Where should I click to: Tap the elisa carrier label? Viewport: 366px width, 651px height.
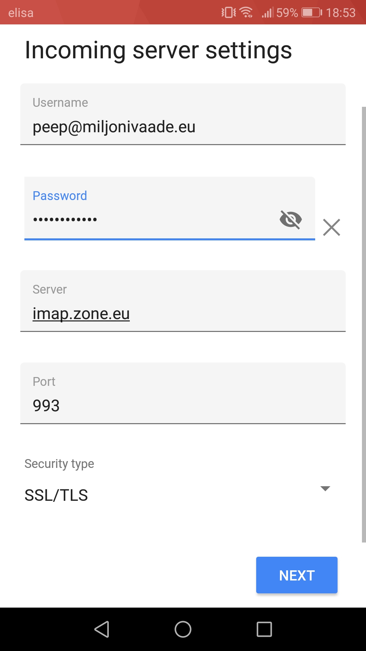click(21, 13)
